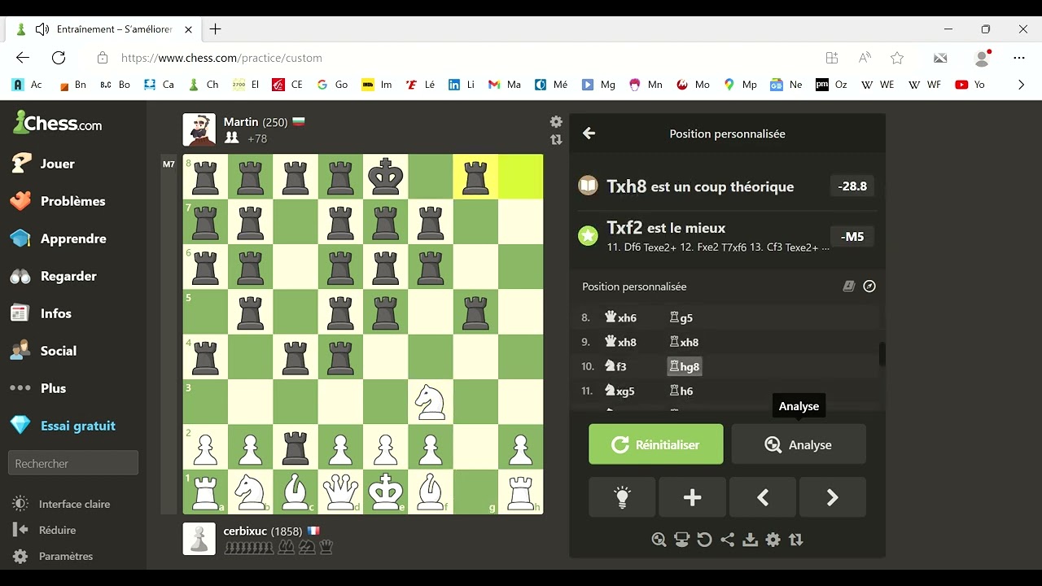1042x586 pixels.
Task: Click the bottom toolbar settings gear
Action: 773,540
